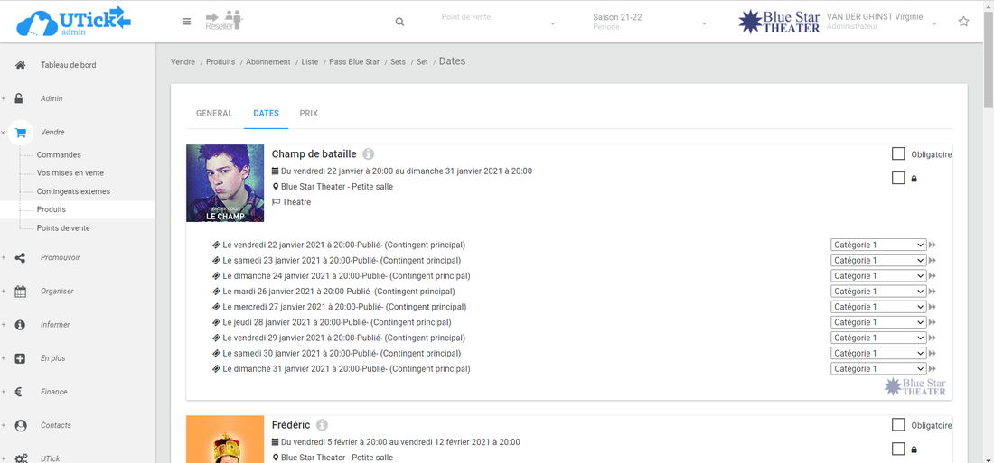Click the Champ de bataille poster thumbnail
This screenshot has width=994, height=463.
[x=225, y=183]
